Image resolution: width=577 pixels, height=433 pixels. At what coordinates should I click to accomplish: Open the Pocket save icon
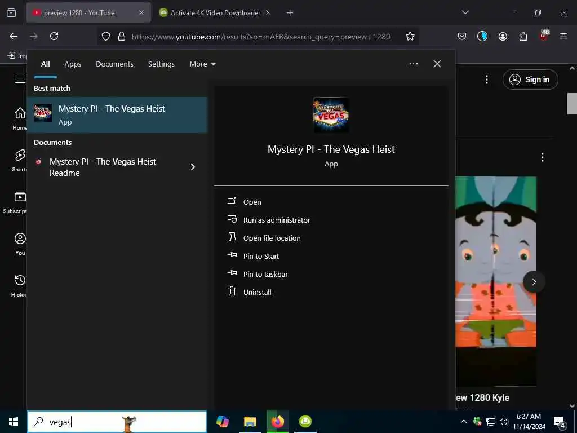(x=462, y=36)
